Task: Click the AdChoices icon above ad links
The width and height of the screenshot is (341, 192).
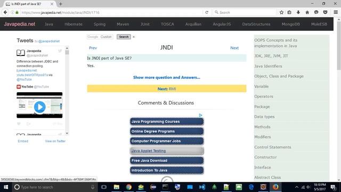Action: 200,115
